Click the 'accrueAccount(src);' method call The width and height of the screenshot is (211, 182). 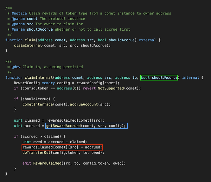tap(90, 104)
